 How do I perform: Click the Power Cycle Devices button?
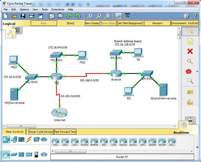coord(41,132)
